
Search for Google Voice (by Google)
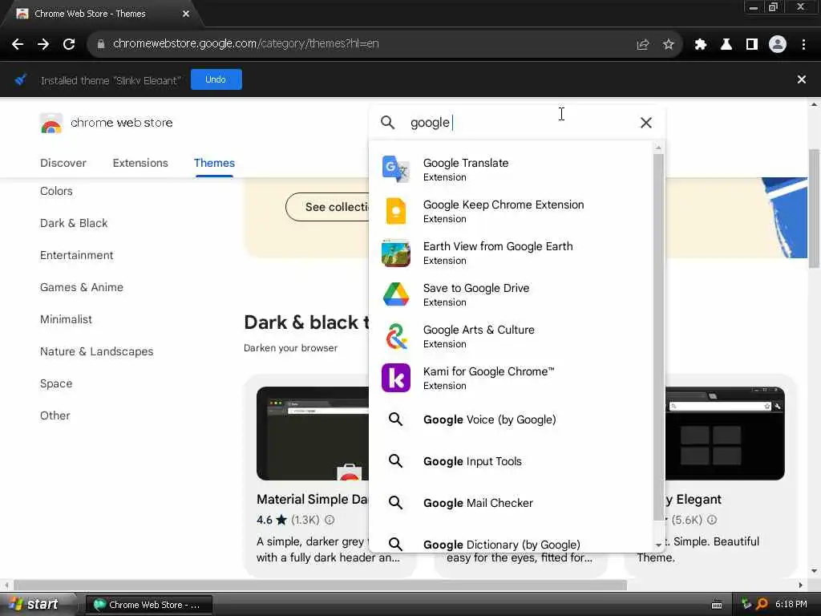[x=511, y=419]
